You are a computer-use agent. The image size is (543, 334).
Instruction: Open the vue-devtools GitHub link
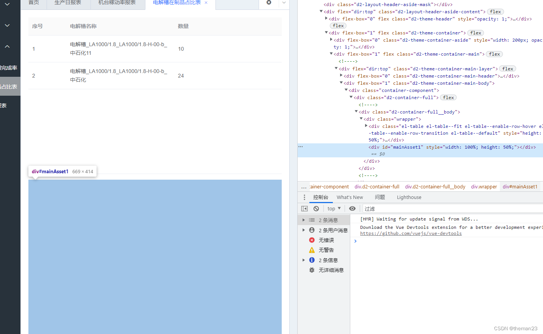tap(411, 234)
